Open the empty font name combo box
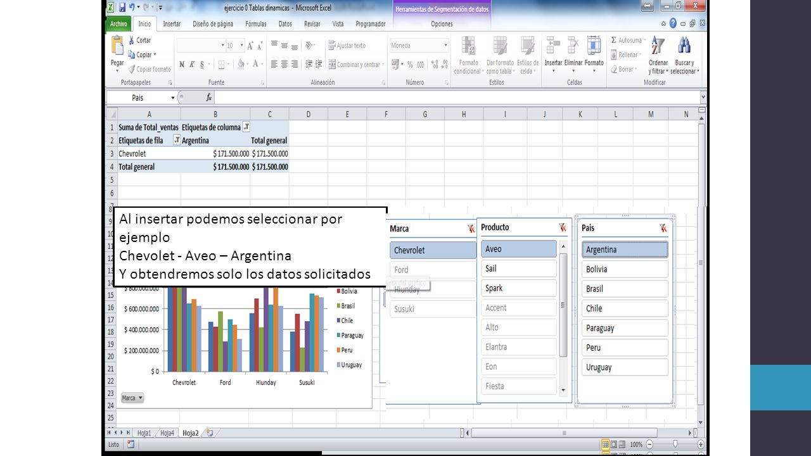 coord(201,46)
